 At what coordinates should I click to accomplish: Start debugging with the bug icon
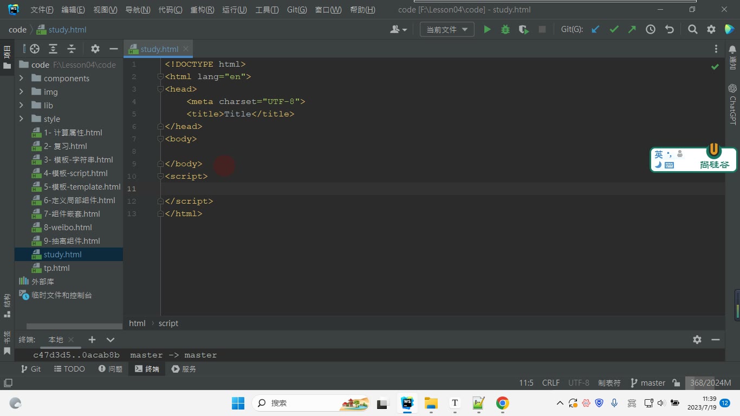pyautogui.click(x=505, y=30)
